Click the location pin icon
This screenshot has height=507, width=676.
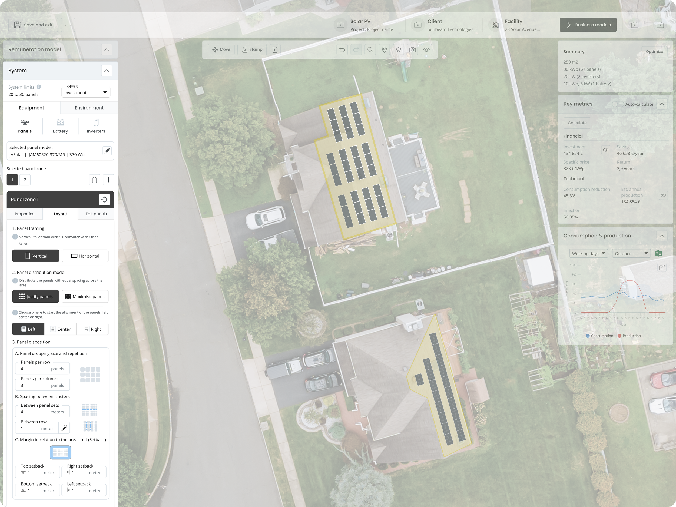pyautogui.click(x=384, y=49)
